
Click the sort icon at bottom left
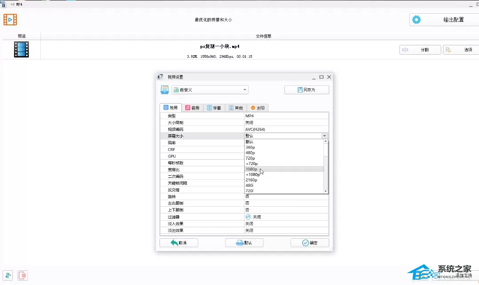click(8, 276)
